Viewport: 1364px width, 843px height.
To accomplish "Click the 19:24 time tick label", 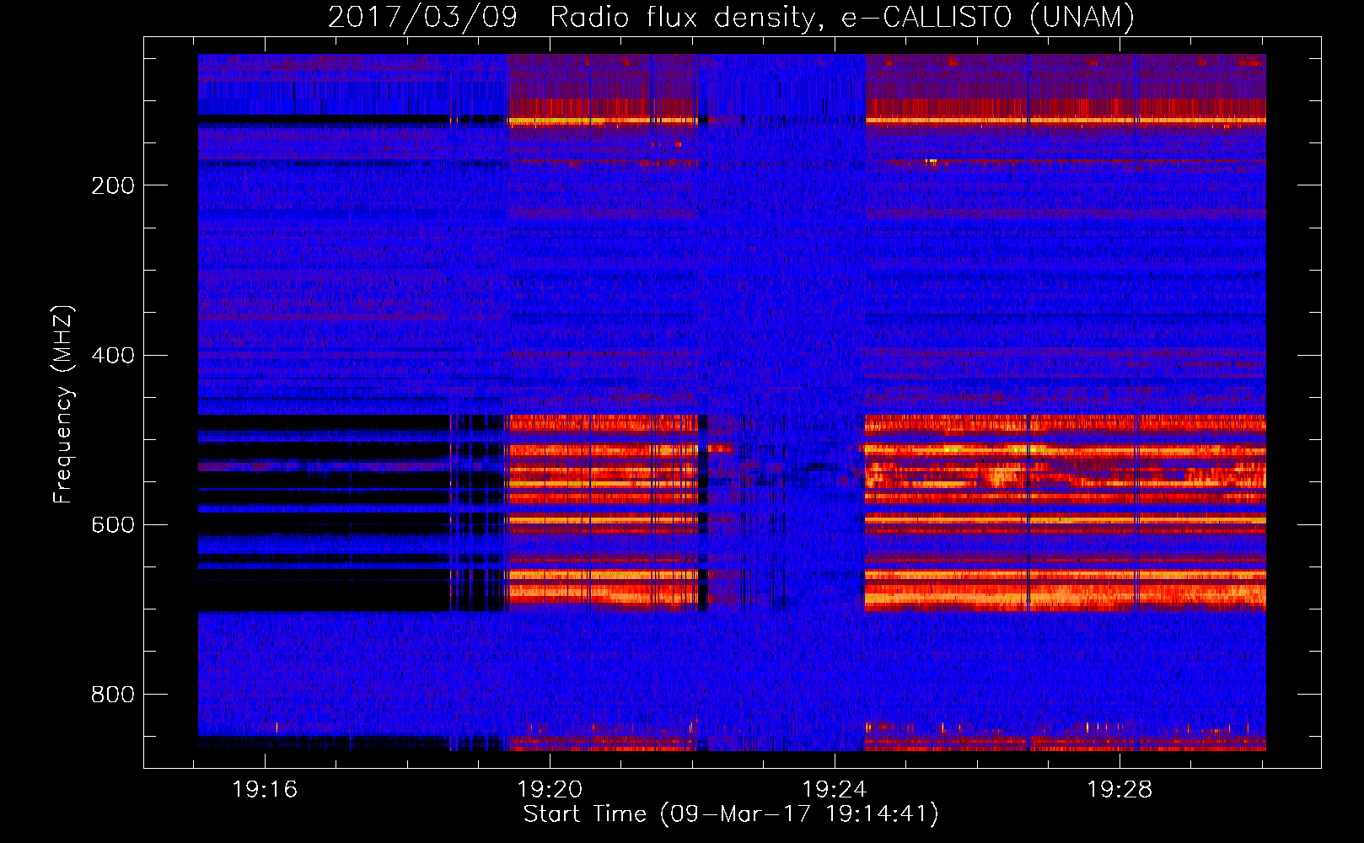I will coord(835,790).
